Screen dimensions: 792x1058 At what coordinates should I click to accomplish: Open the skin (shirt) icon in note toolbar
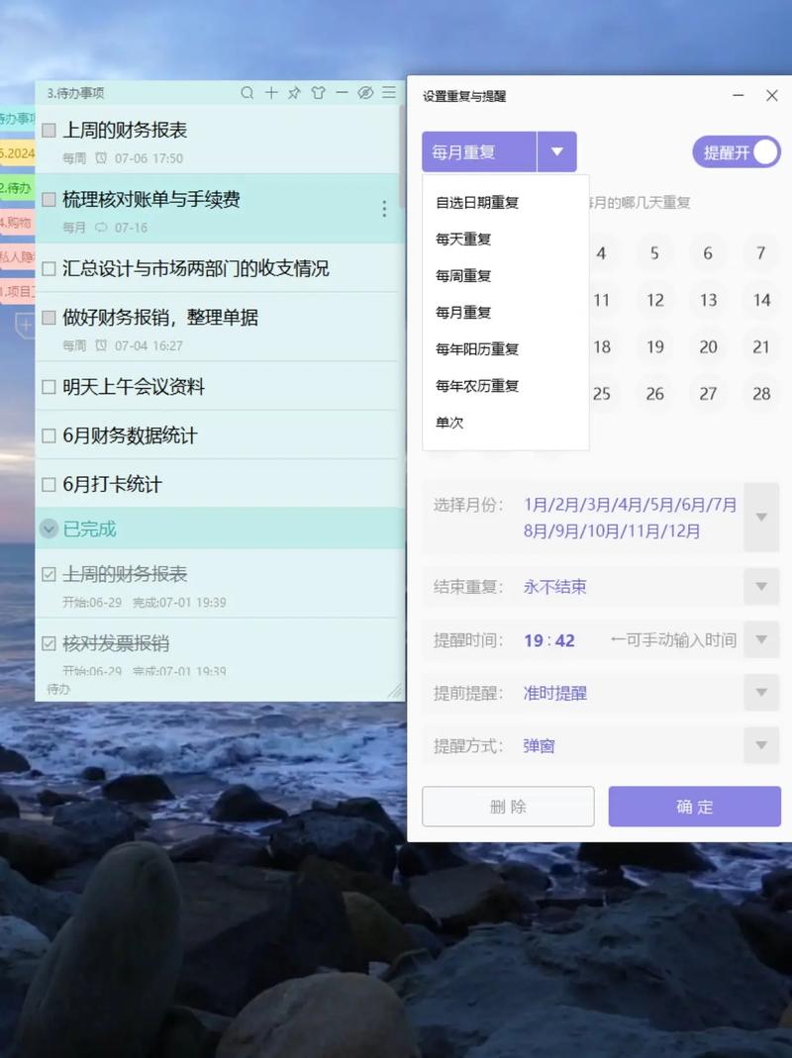[318, 92]
